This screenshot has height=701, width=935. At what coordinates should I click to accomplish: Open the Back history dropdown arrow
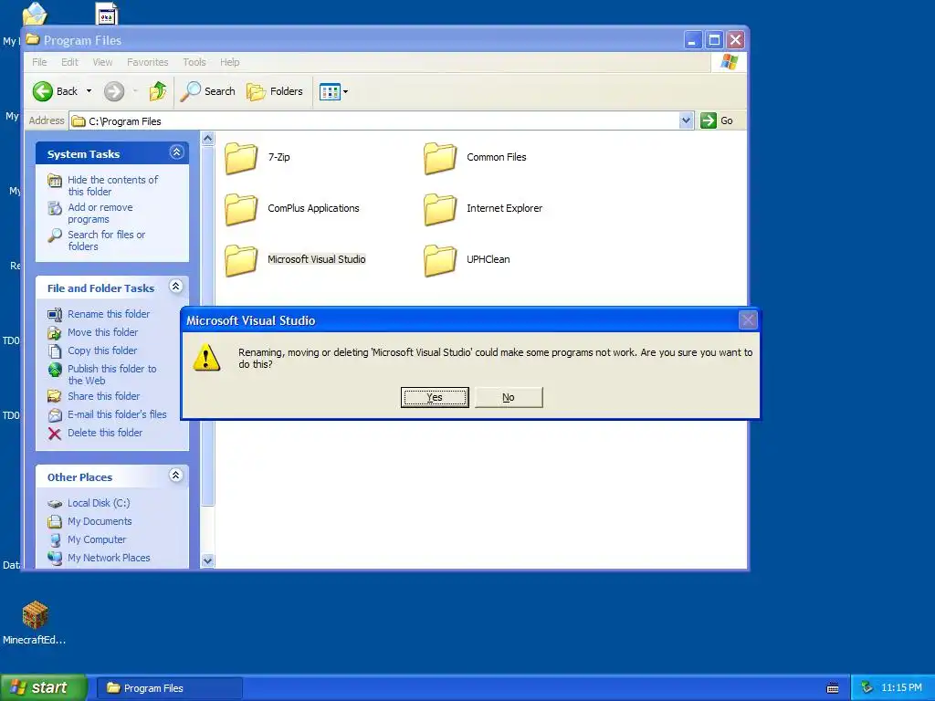(89, 91)
